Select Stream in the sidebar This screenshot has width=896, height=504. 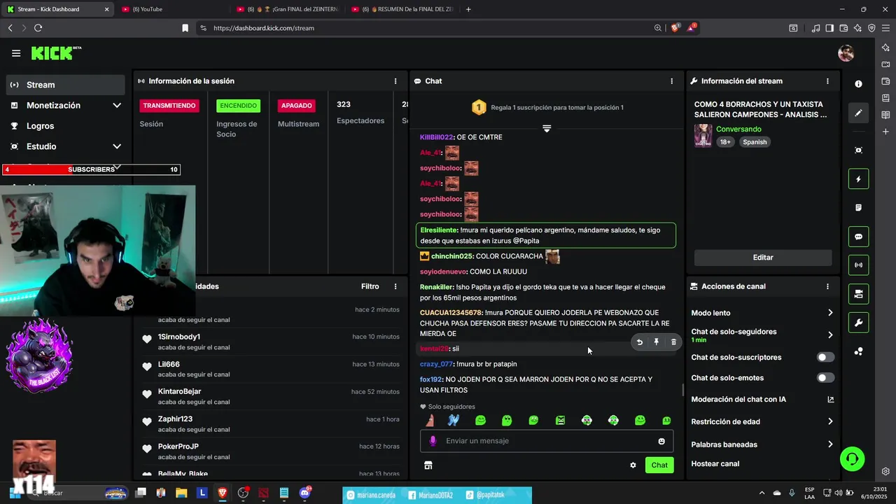(x=66, y=85)
